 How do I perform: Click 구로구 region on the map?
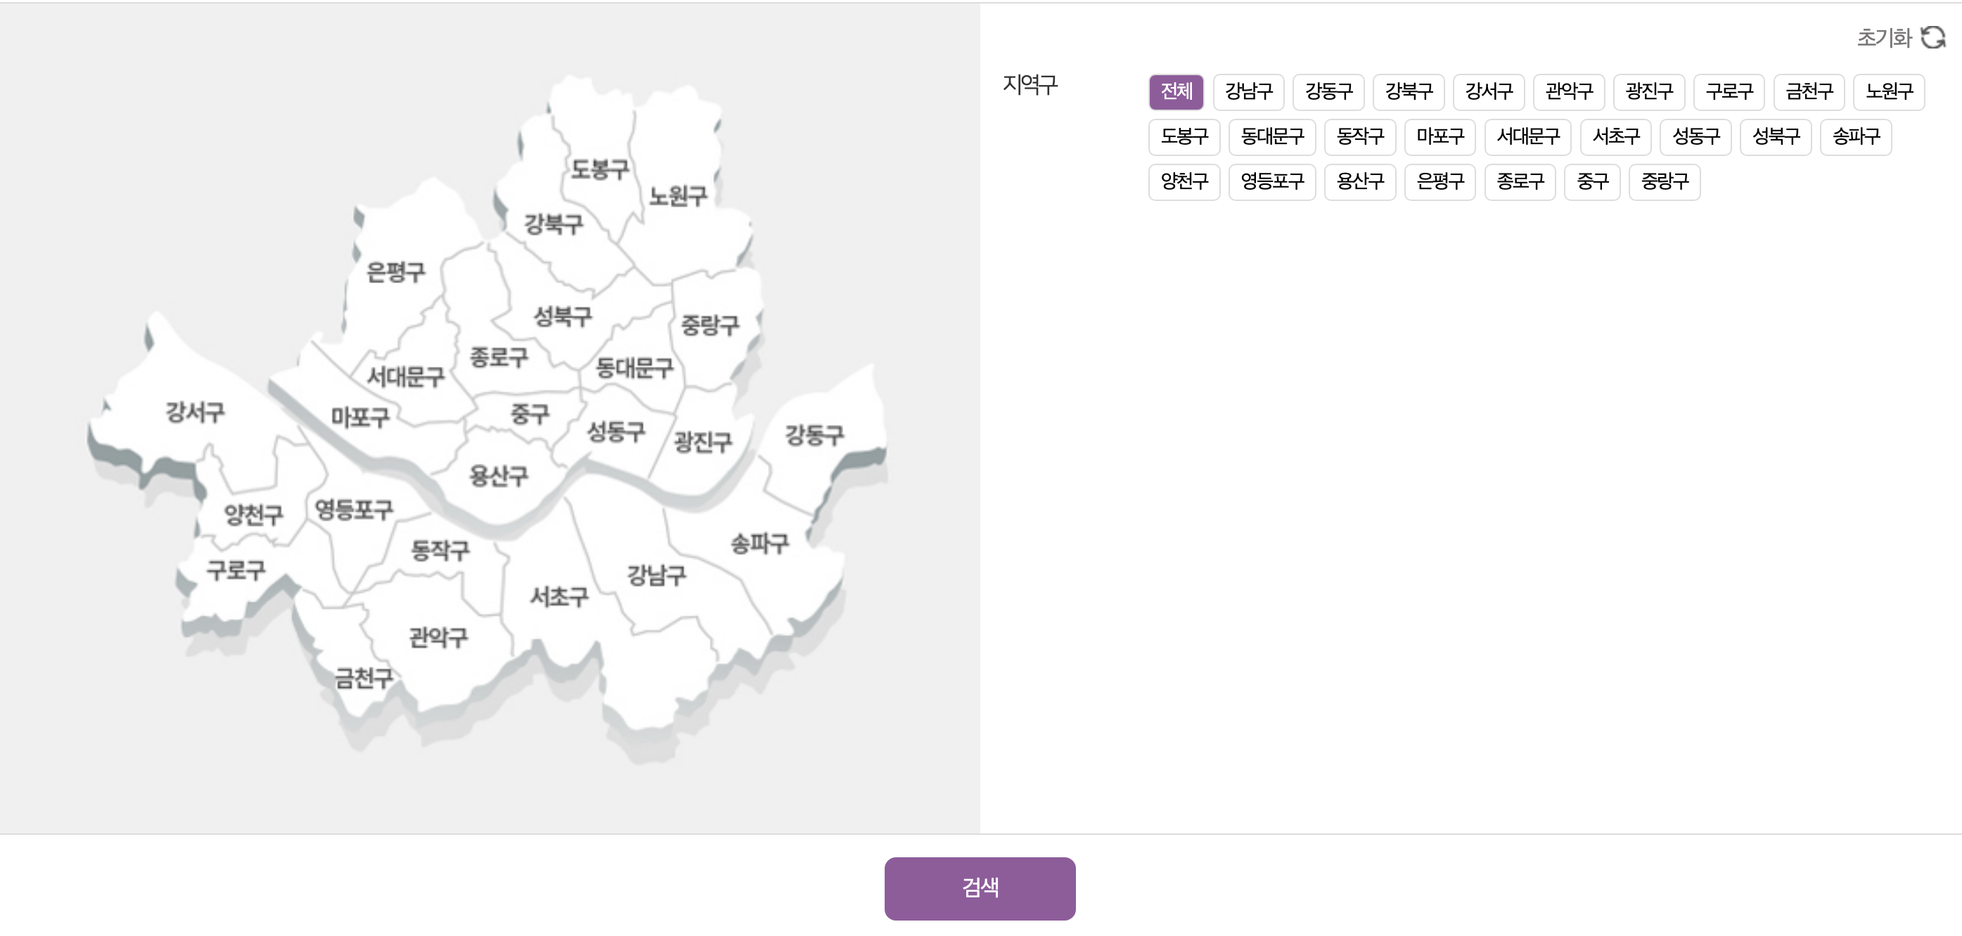pos(236,570)
